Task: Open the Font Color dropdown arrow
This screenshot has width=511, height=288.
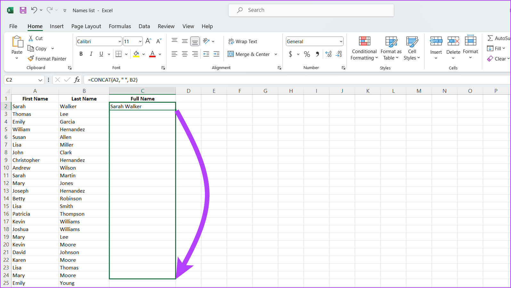Action: (160, 54)
